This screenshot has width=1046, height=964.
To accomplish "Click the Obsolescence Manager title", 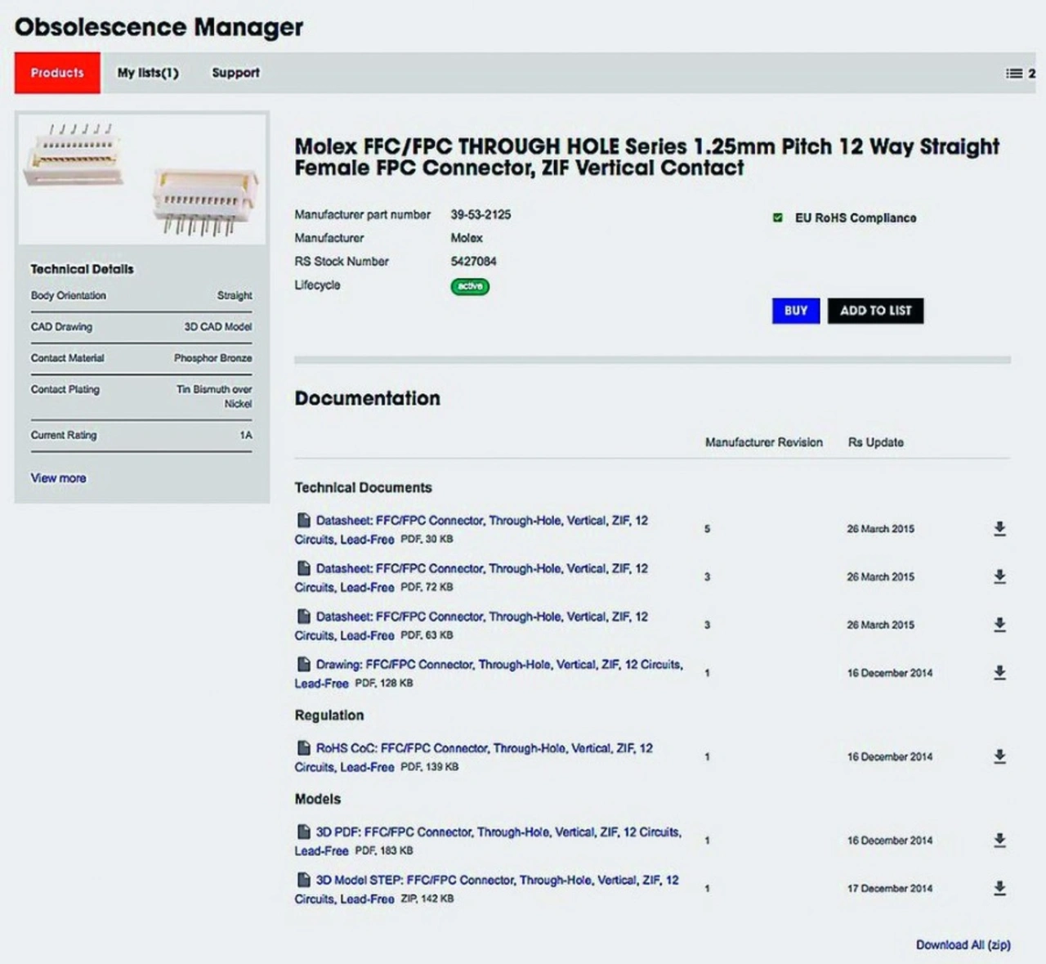I will tap(159, 27).
